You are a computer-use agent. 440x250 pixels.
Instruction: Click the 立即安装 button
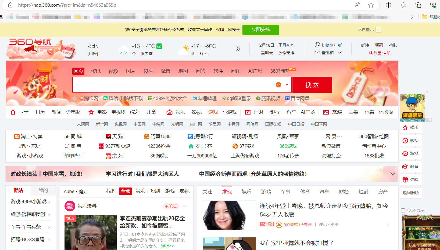point(261,30)
